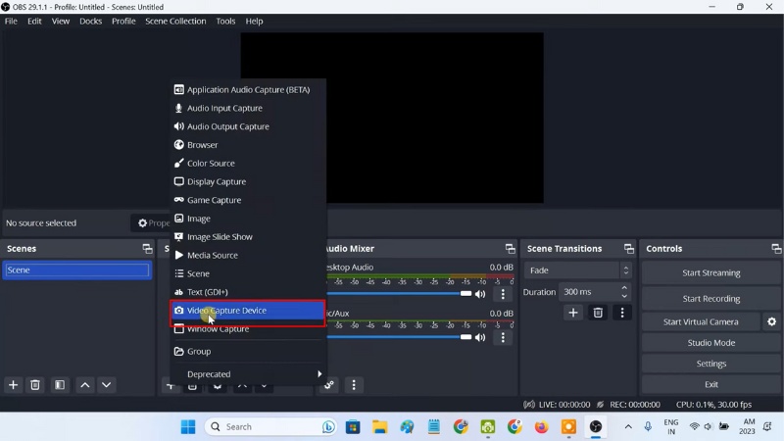This screenshot has height=441, width=784.
Task: Open Fade transition dropdown
Action: (x=577, y=270)
